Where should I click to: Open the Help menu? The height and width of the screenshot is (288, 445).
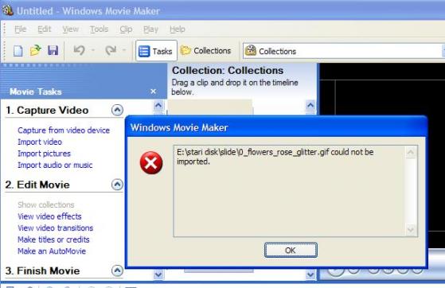point(178,29)
